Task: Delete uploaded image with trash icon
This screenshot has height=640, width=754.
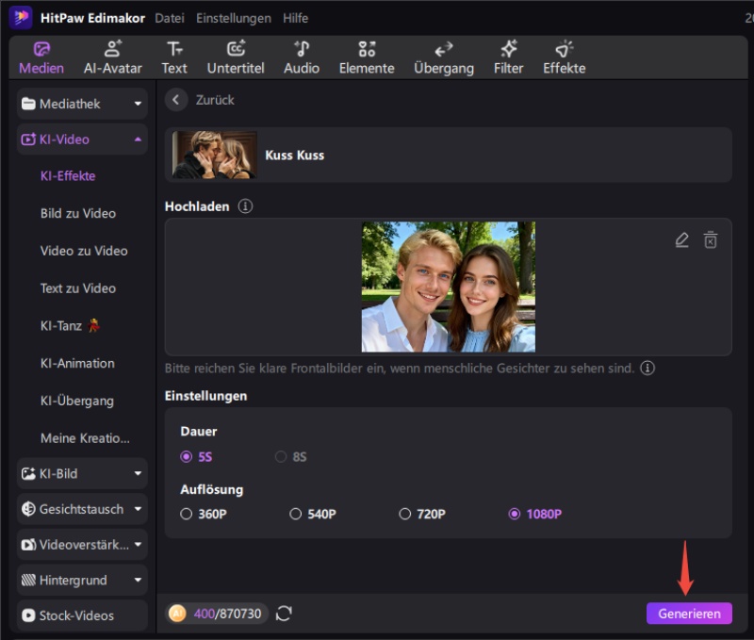Action: coord(711,240)
